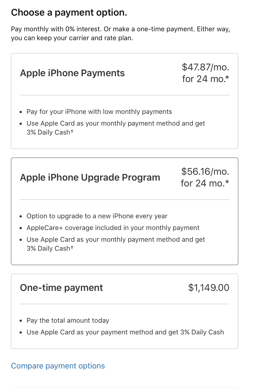Screen dimensions: 264x388
Task: Click the "AppleCare+ coverage included" bullet
Action: tap(113, 228)
